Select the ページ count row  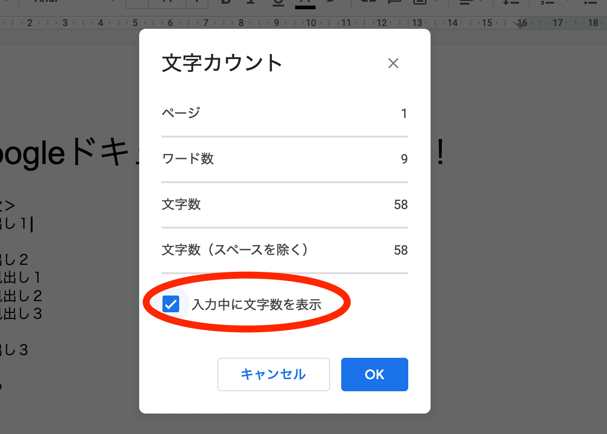tap(285, 113)
